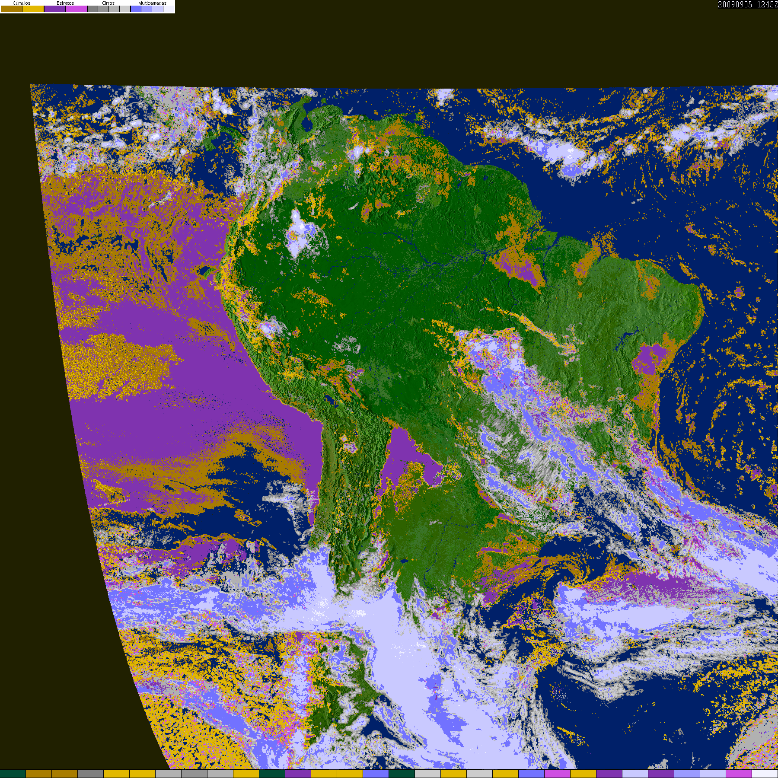Choose the second blue Multicamadas legend swatch

point(147,9)
